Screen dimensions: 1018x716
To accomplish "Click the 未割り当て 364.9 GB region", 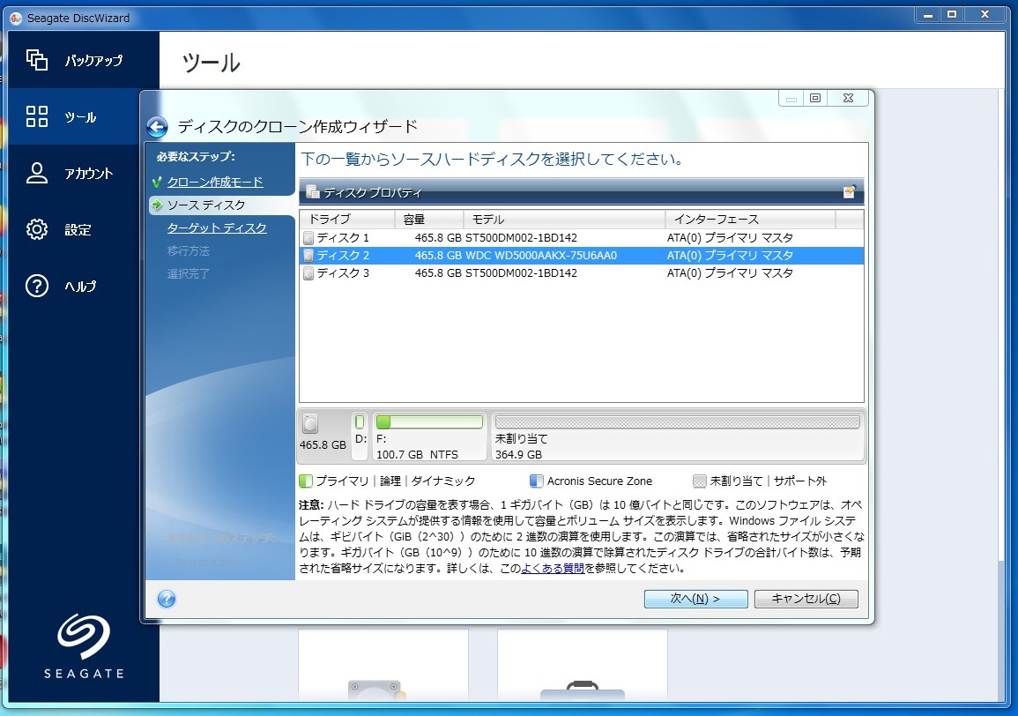I will [x=677, y=436].
